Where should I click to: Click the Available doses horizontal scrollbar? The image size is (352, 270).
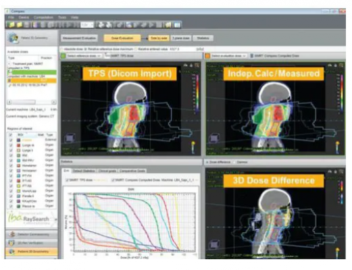[32, 102]
